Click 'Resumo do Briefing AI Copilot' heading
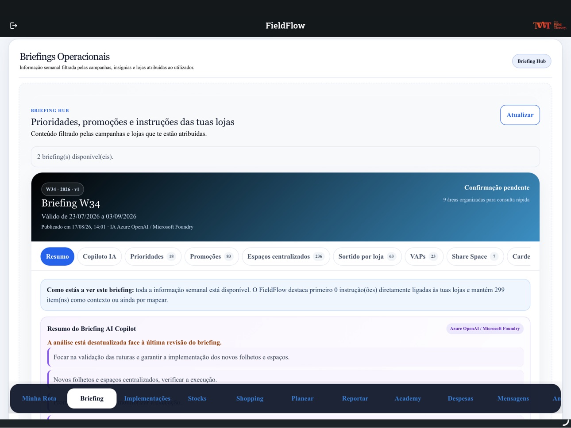 pyautogui.click(x=92, y=329)
